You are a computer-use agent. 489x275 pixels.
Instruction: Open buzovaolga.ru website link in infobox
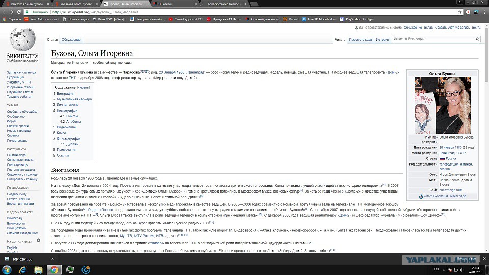pyautogui.click(x=451, y=190)
